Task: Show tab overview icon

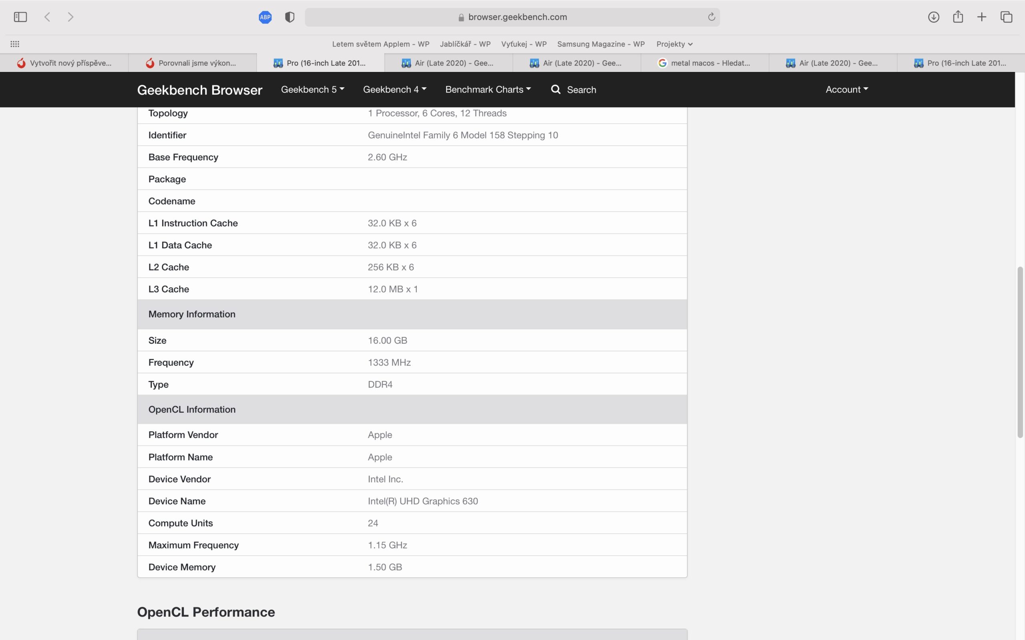Action: [x=1006, y=17]
